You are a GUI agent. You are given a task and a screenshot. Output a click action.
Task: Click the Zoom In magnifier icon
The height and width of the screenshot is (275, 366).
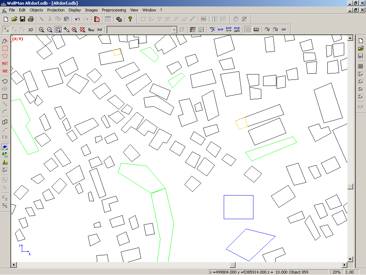(x=41, y=30)
